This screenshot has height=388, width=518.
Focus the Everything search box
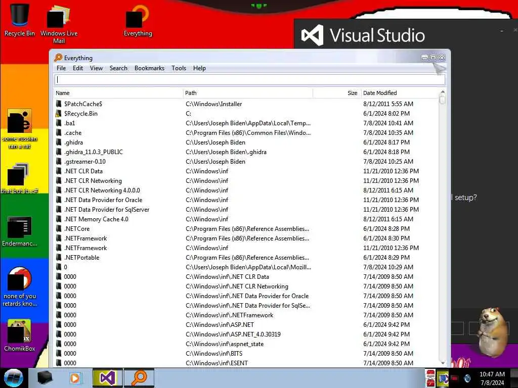point(250,79)
